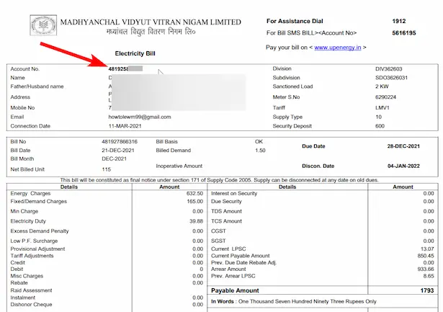The height and width of the screenshot is (312, 443).
Task: Select fixed/demand charges amount 165.00
Action: click(194, 201)
